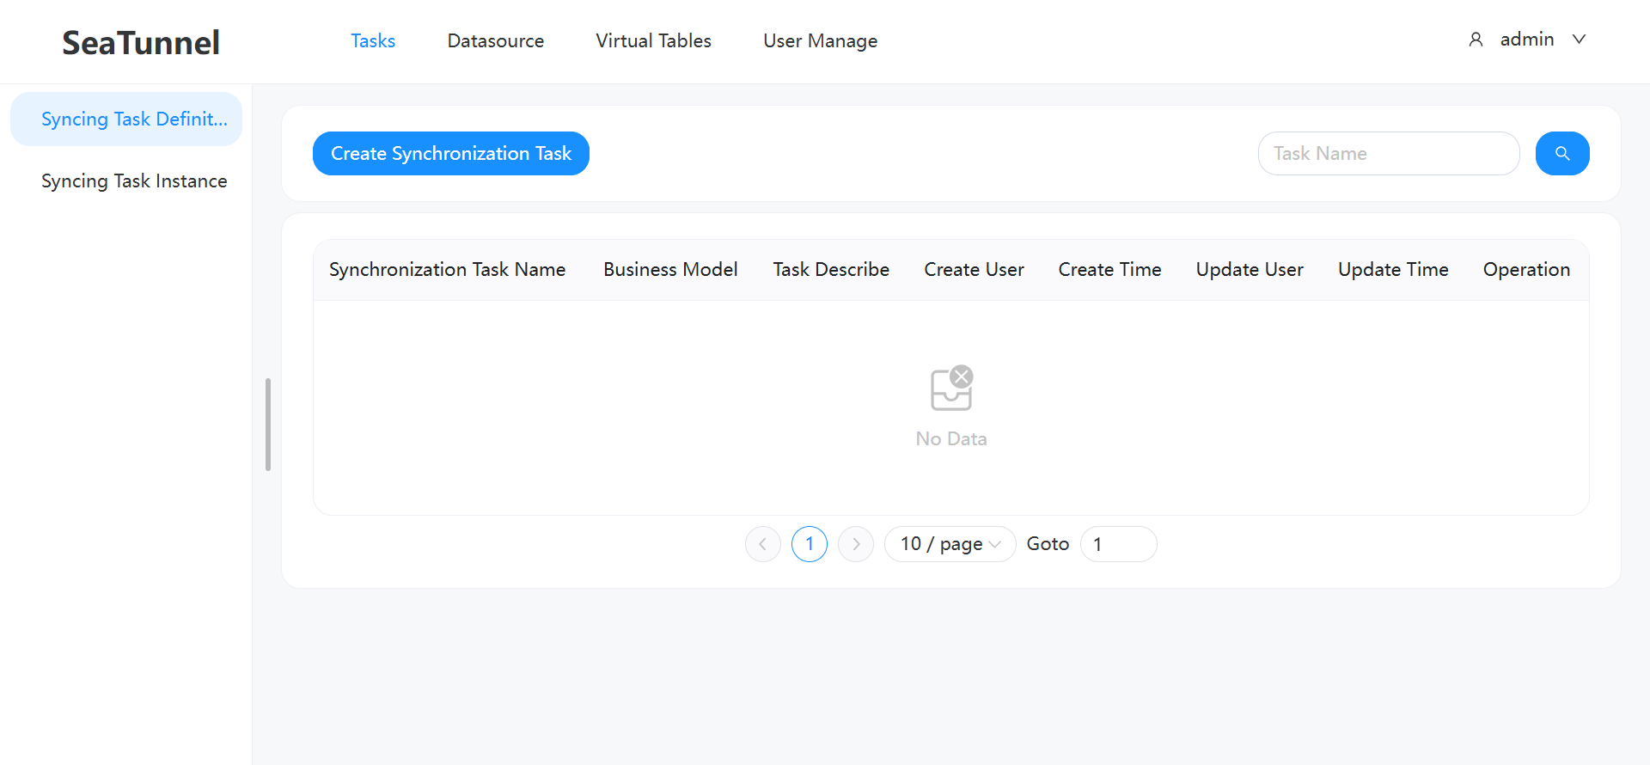Viewport: 1650px width, 765px height.
Task: Click the SeaTunnel logo title
Action: pyautogui.click(x=141, y=43)
